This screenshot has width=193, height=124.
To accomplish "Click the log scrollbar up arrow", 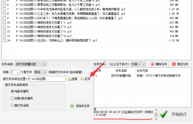I will pos(156,110).
